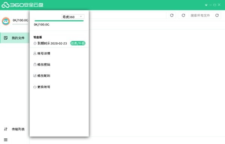Maximize the 360安全云盘 window
Screen dimensions: 225x144
(214, 5)
